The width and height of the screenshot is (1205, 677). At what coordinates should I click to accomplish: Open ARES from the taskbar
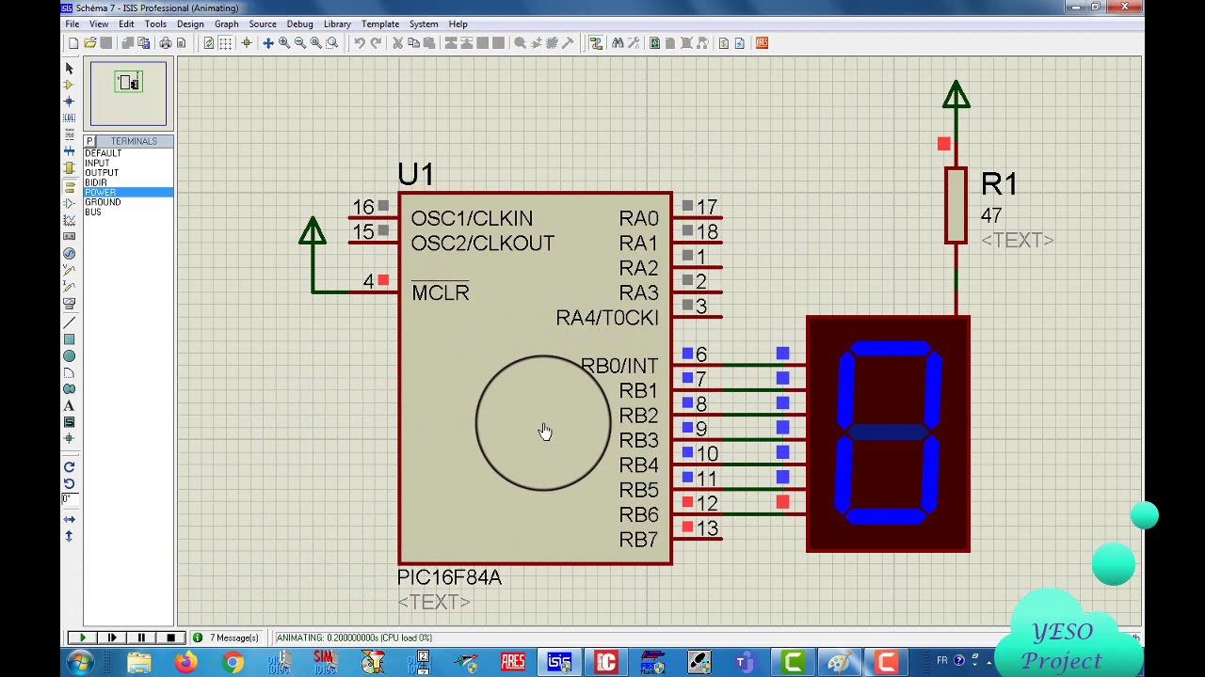[x=513, y=662]
